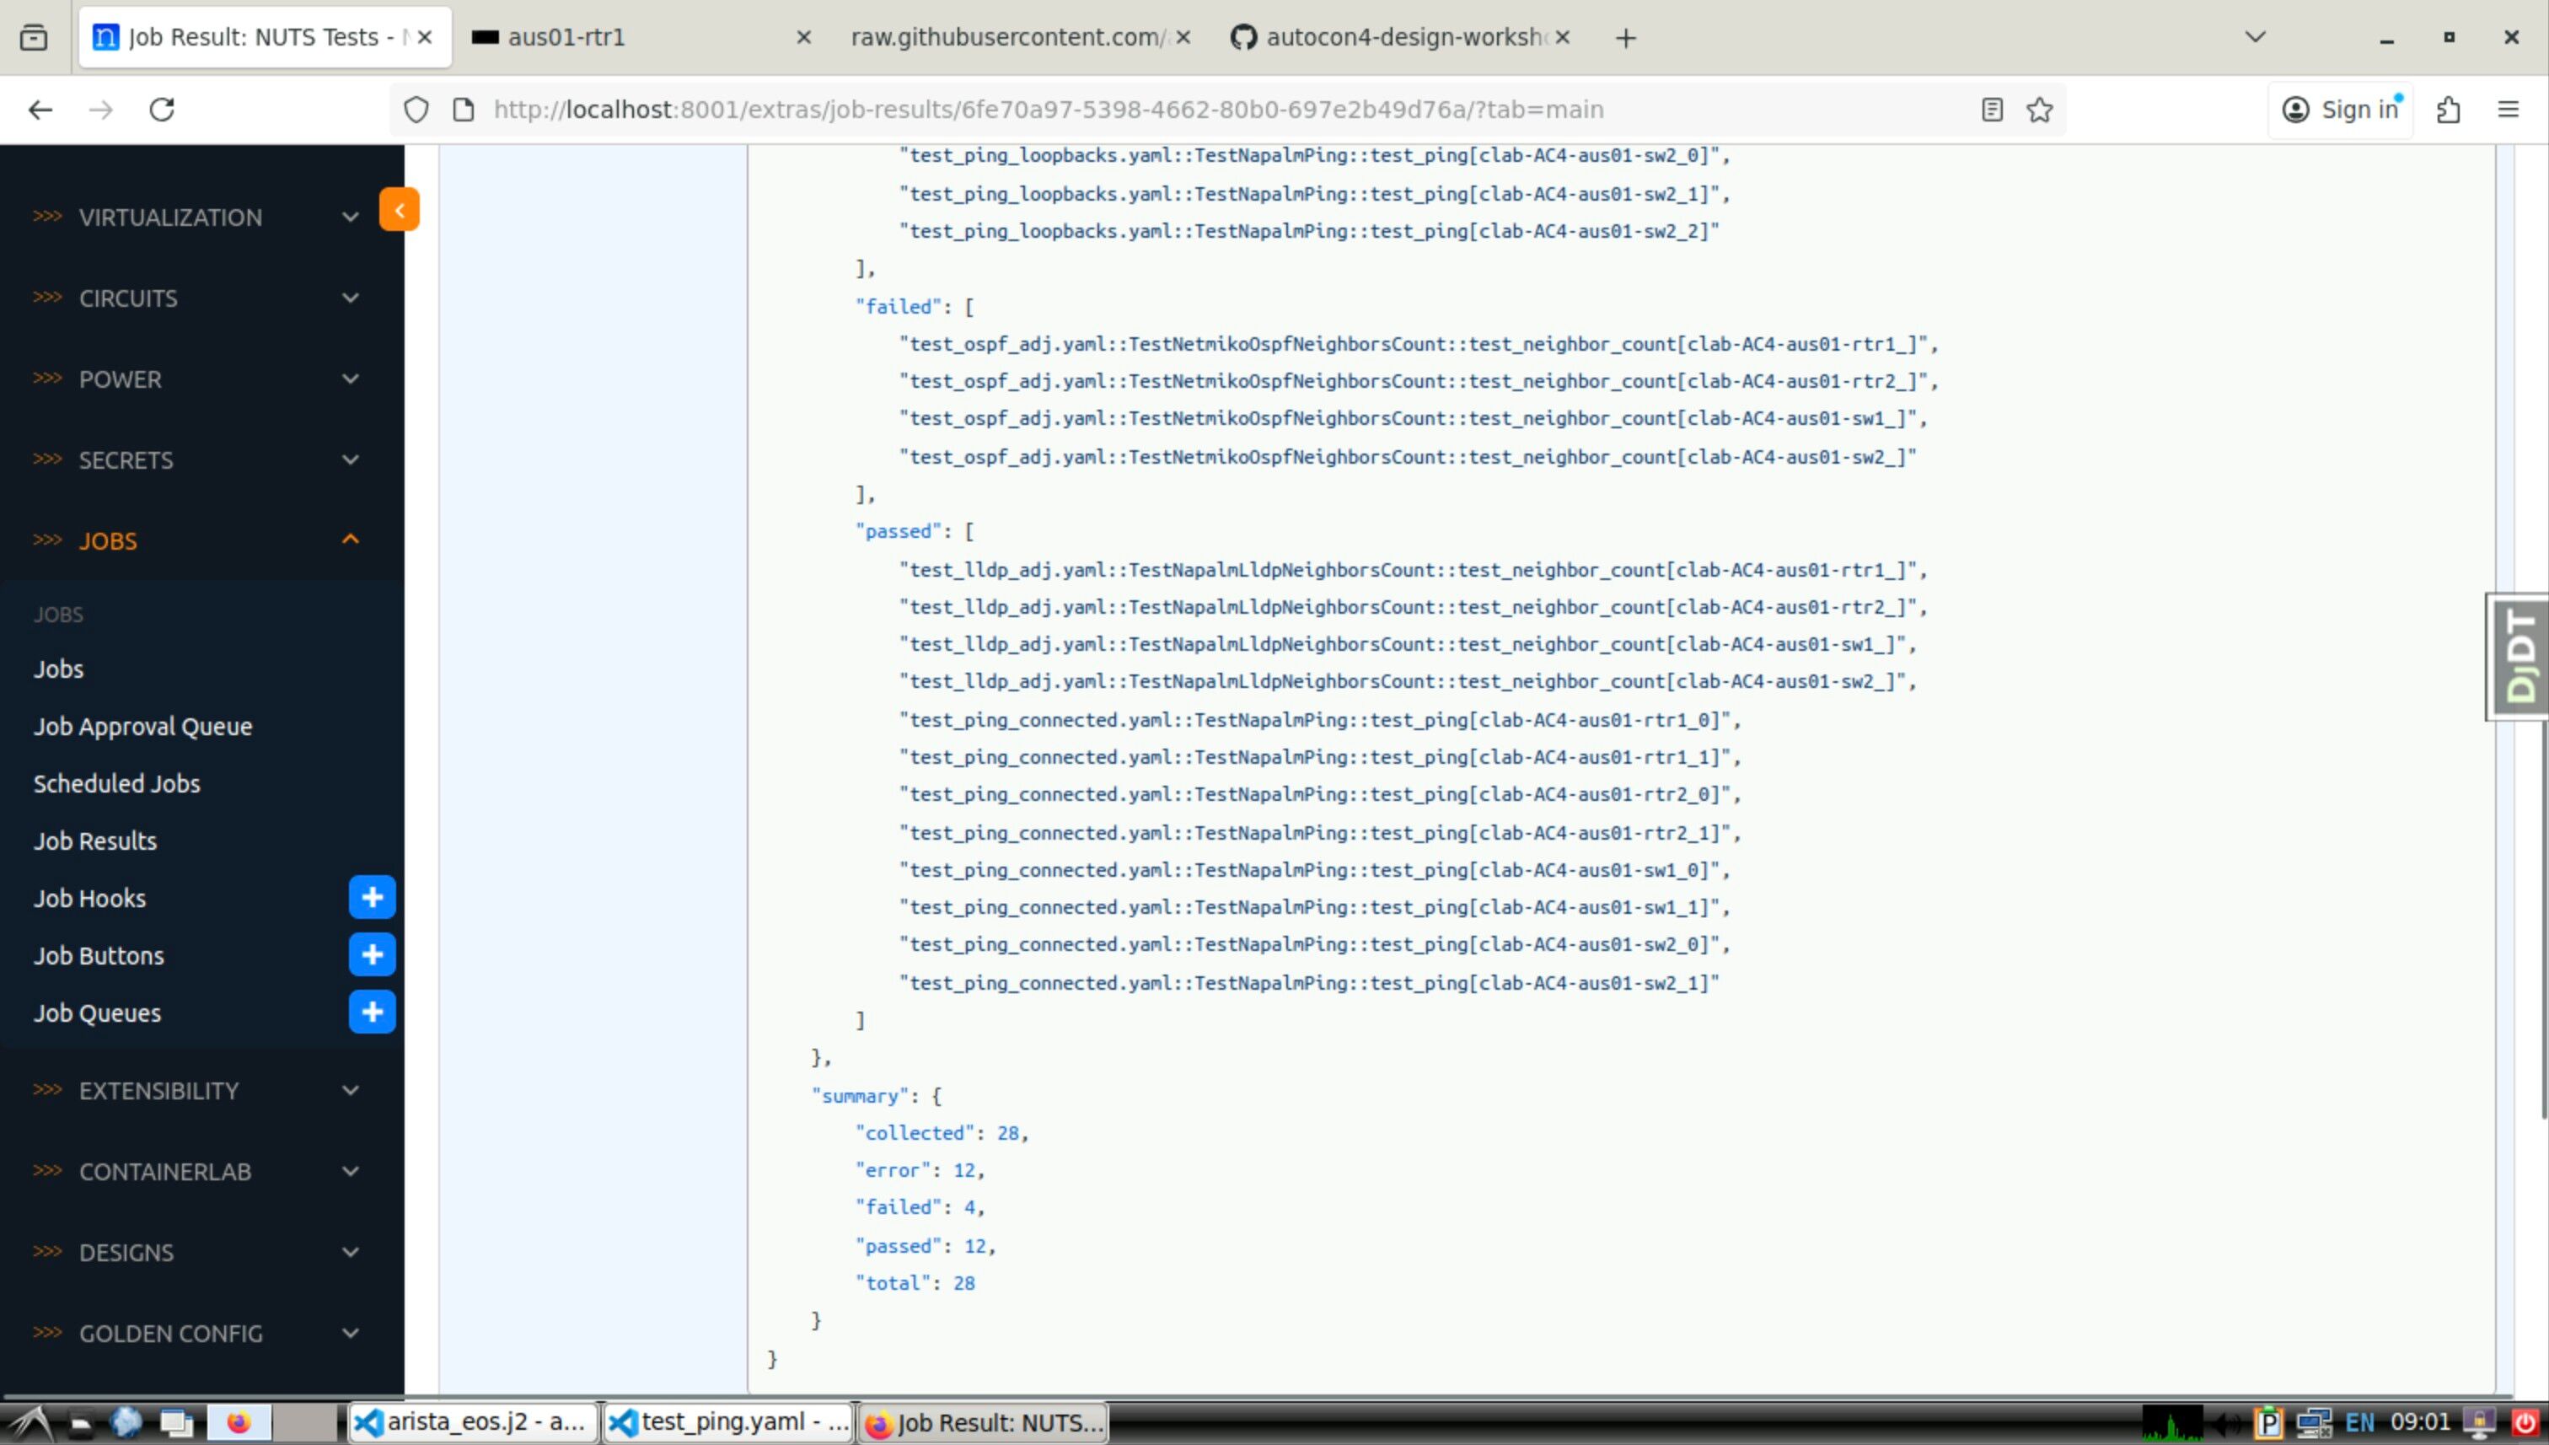Click the plus icon beside Job Queues
The width and height of the screenshot is (2549, 1445).
pos(372,1013)
